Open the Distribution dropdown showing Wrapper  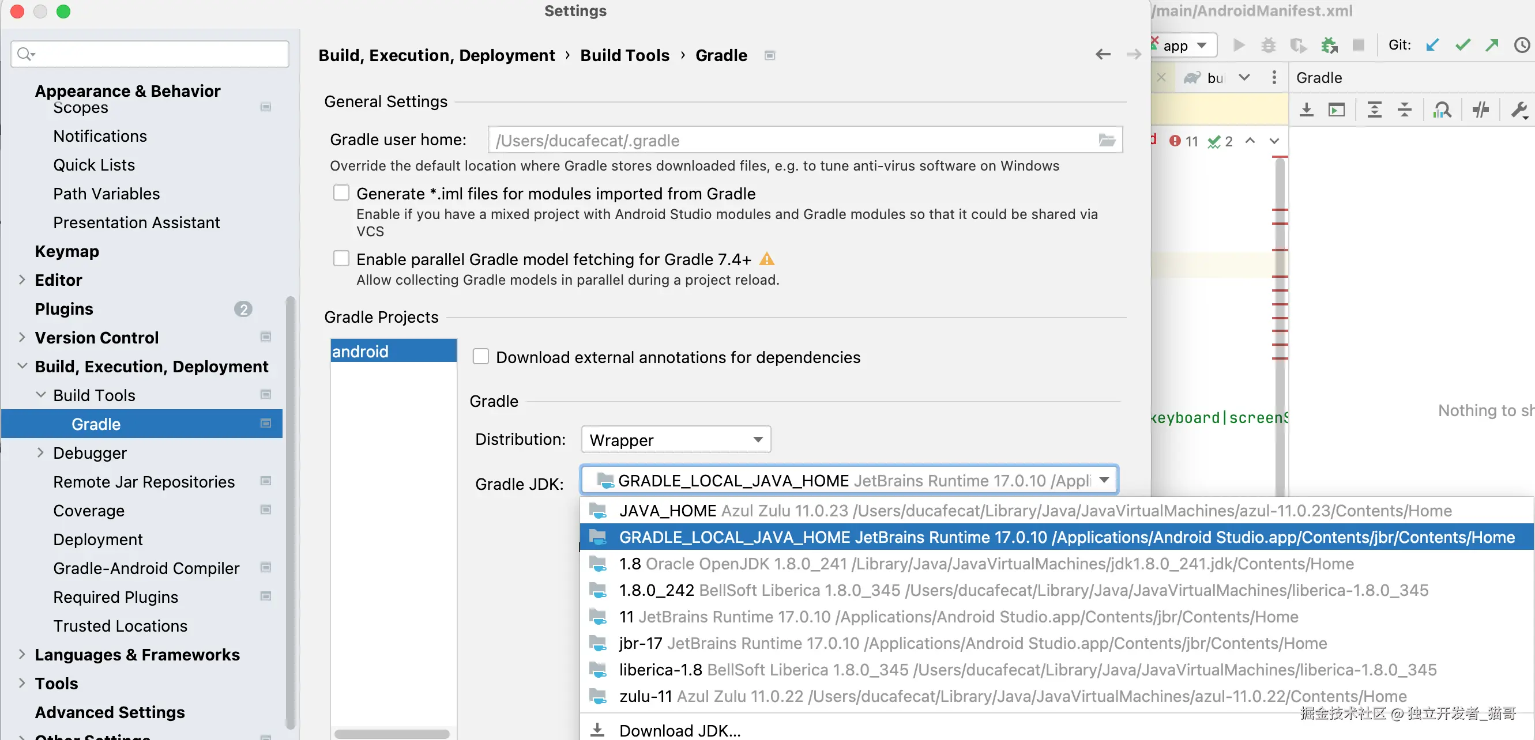click(675, 439)
